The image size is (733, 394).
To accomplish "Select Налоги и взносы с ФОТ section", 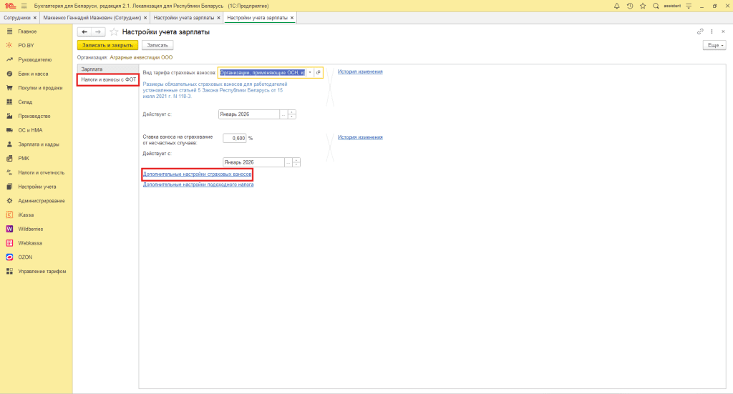I will [108, 80].
